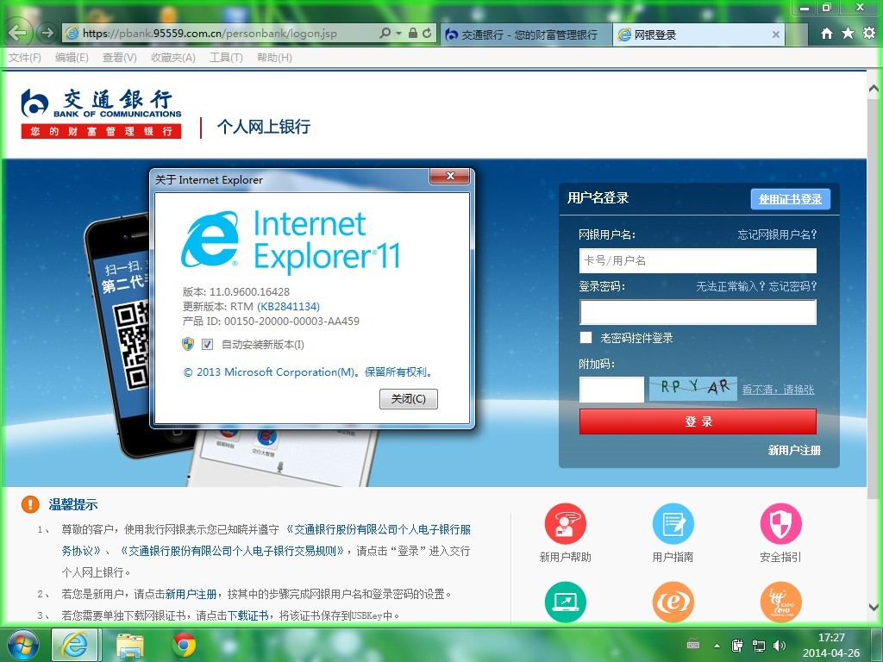The height and width of the screenshot is (662, 883).
Task: Expand the address bar search dropdown arrow
Action: coord(398,34)
